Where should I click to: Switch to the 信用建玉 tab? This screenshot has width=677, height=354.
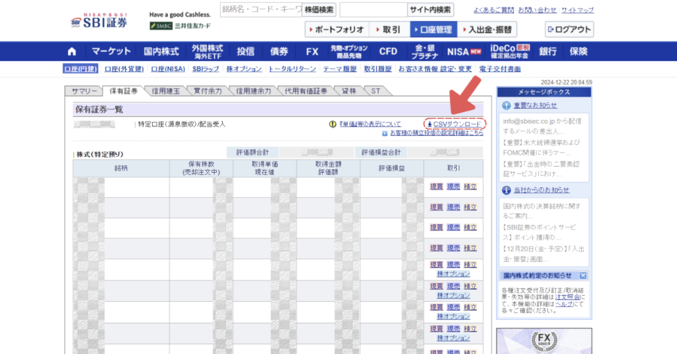[x=165, y=91]
